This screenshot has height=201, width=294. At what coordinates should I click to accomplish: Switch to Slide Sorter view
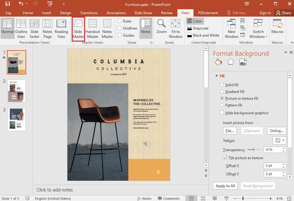pos(34,29)
